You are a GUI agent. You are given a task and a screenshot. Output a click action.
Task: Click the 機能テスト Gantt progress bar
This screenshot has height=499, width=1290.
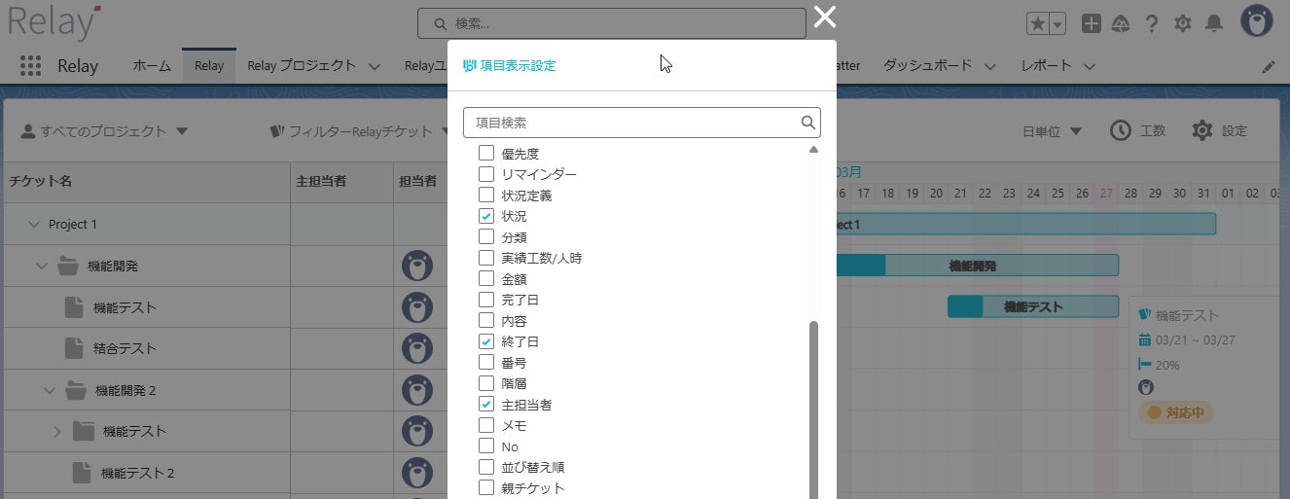[1033, 306]
